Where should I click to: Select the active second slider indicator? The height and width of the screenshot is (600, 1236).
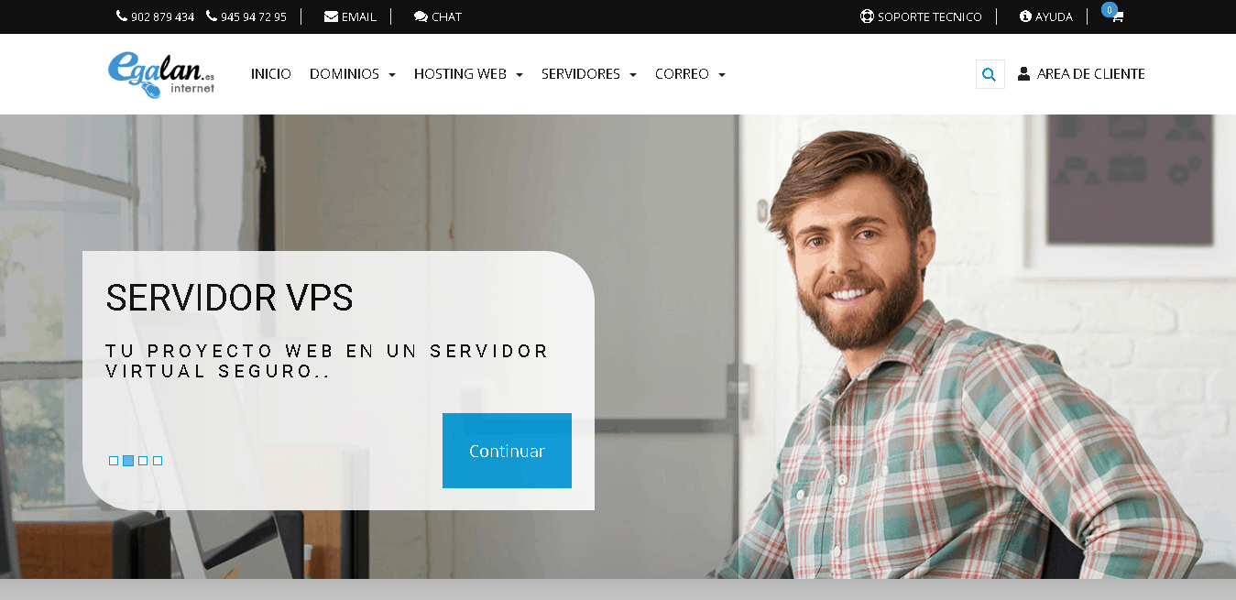tap(128, 461)
